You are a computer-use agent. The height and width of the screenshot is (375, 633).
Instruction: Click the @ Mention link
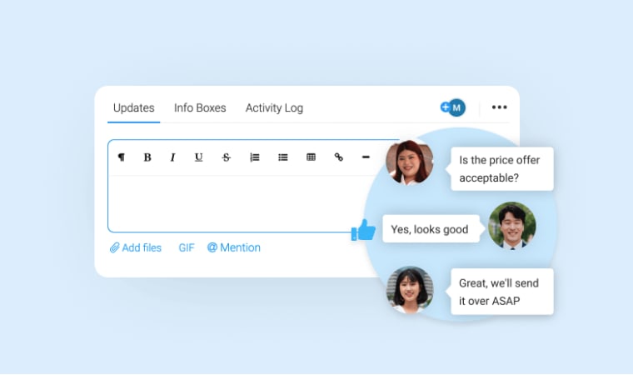tap(234, 247)
